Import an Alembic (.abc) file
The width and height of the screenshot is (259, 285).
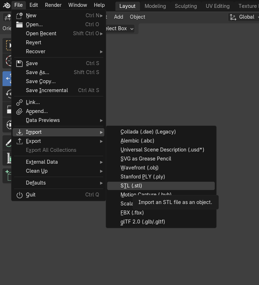click(161, 141)
